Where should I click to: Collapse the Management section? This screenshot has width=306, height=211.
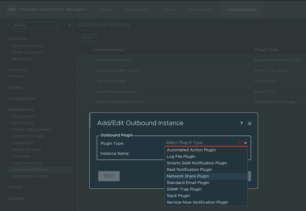point(5,109)
